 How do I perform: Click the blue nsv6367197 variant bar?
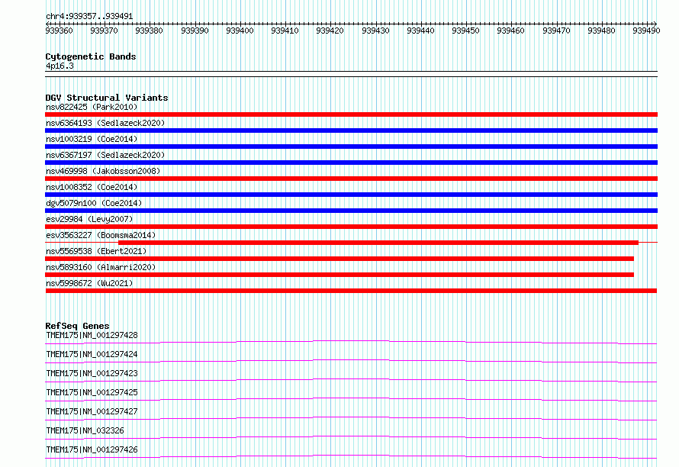[351, 163]
